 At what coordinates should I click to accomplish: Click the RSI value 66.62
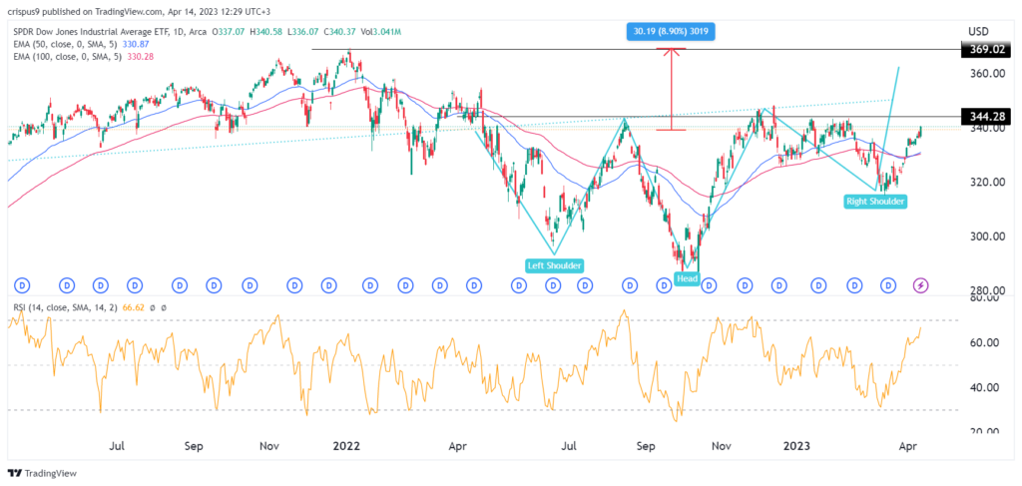(x=133, y=307)
